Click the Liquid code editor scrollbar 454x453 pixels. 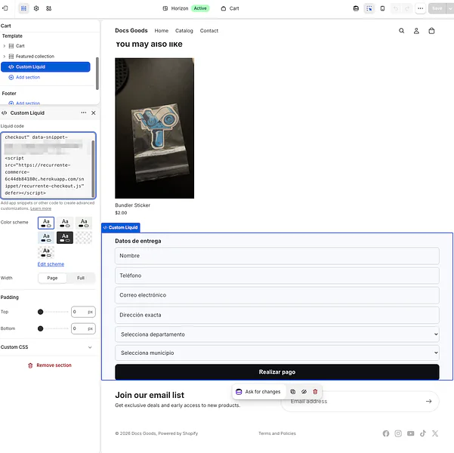[x=93, y=168]
